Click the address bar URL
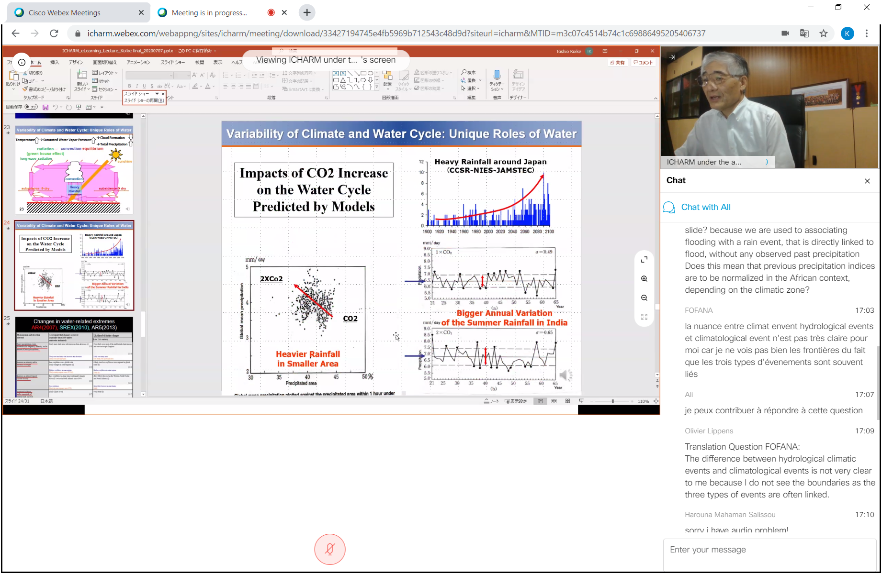The image size is (882, 574). tap(396, 33)
